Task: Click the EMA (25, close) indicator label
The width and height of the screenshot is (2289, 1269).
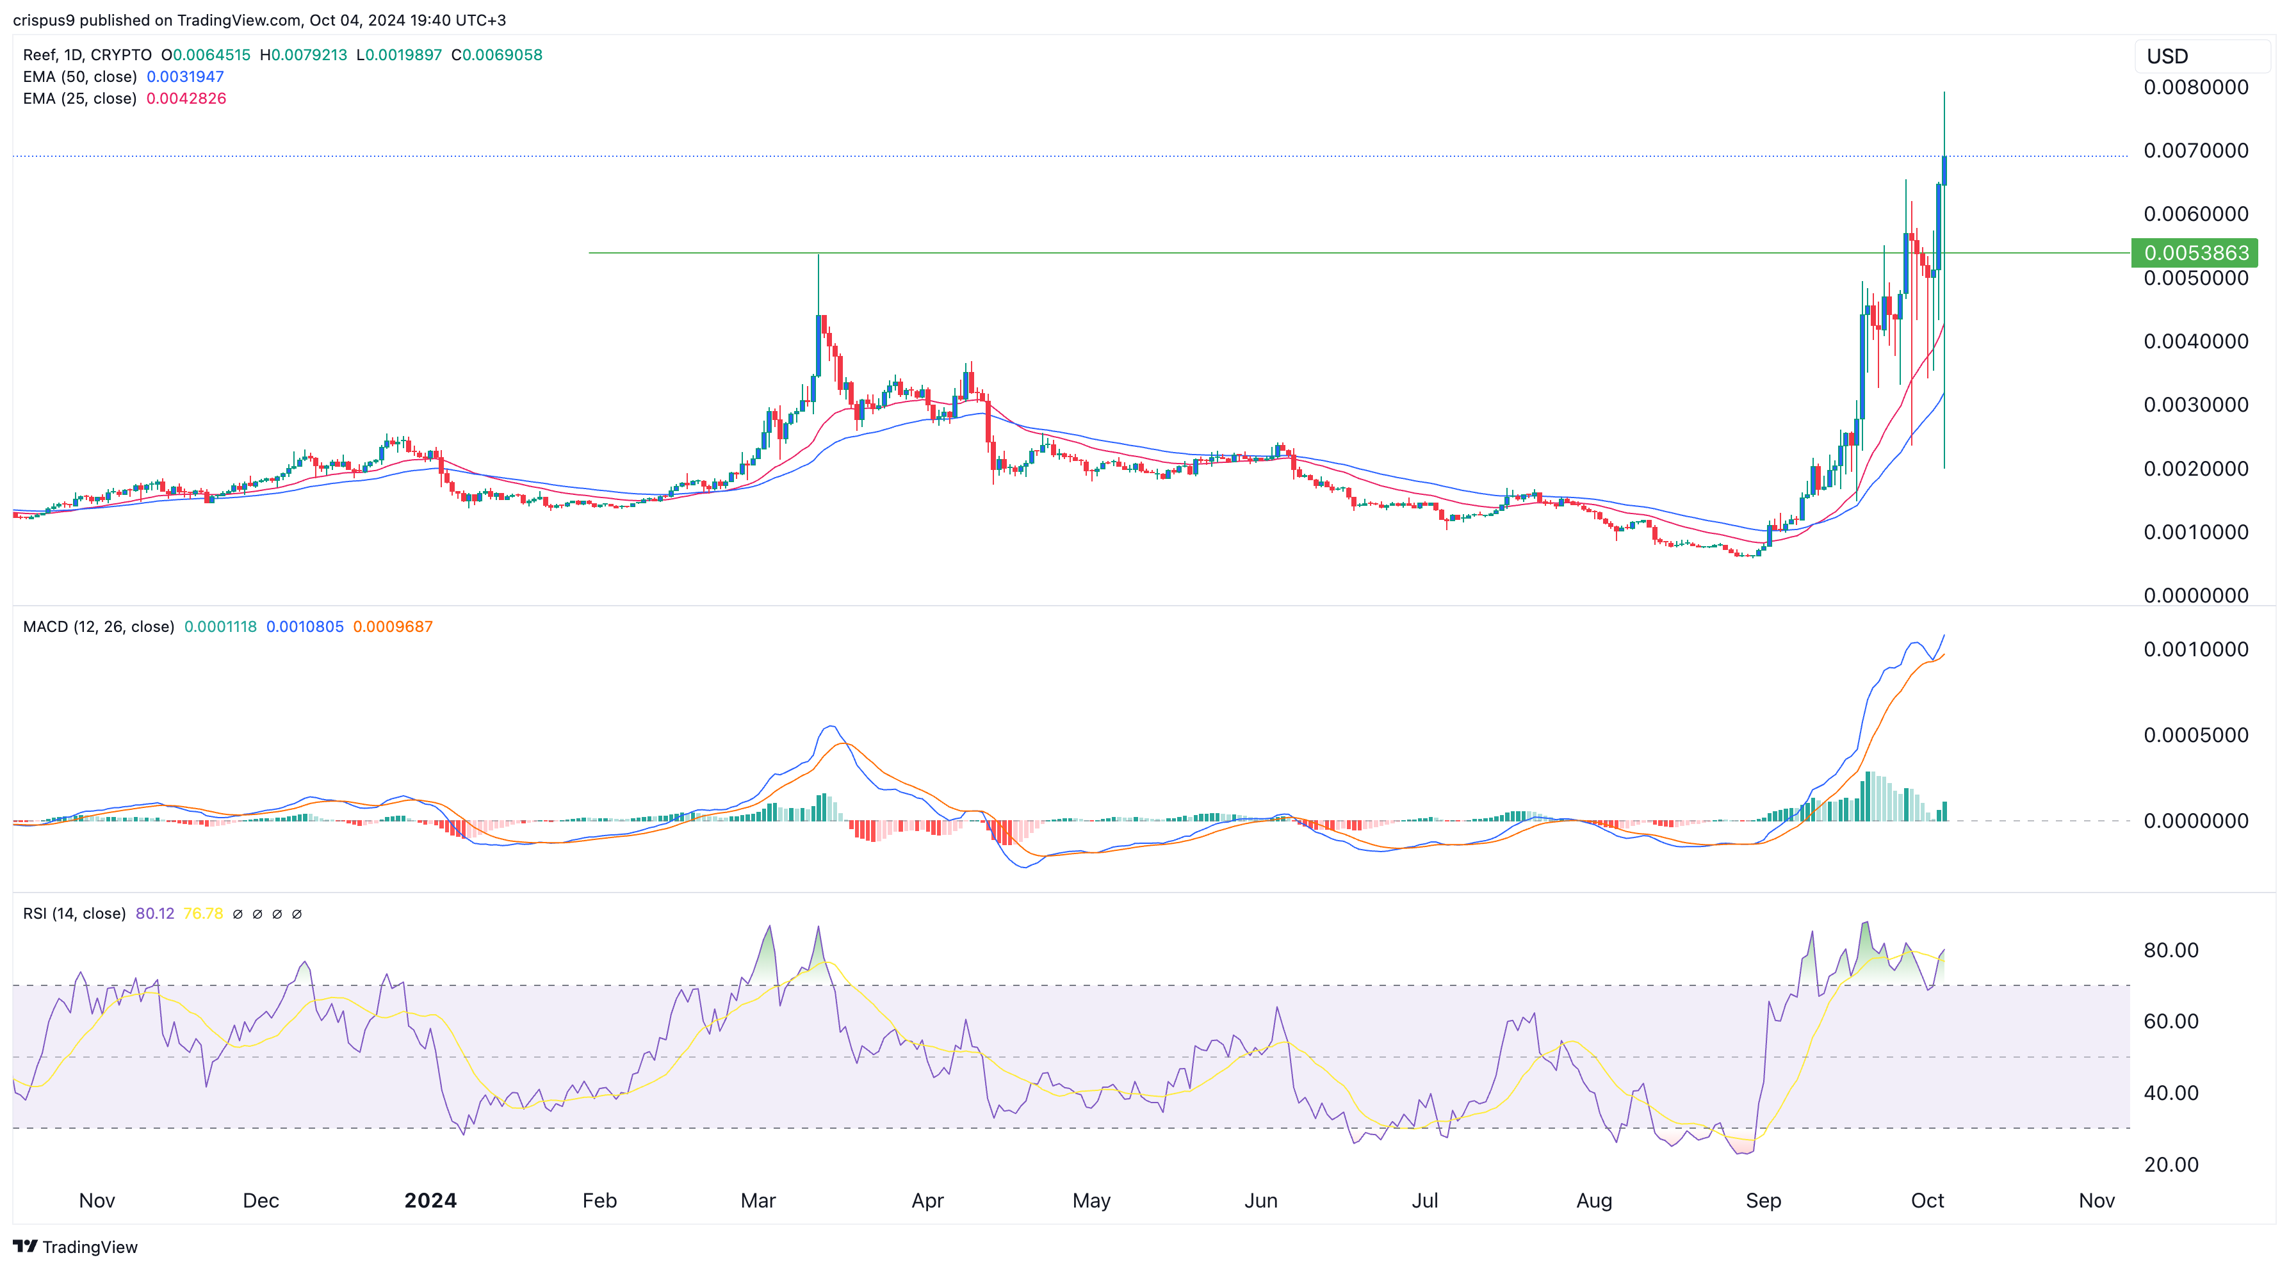Action: 80,99
